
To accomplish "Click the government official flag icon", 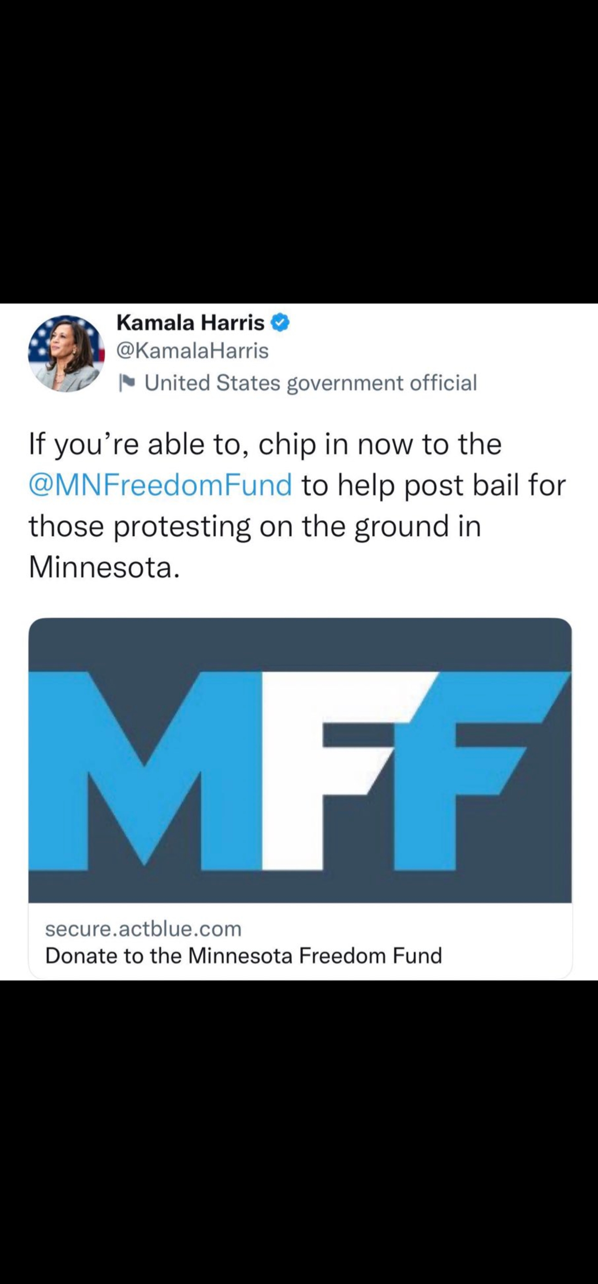I will [x=128, y=383].
